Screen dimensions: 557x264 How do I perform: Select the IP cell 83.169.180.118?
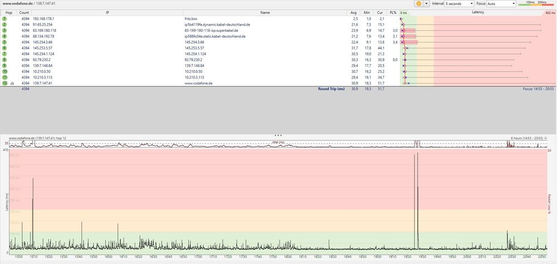click(45, 31)
